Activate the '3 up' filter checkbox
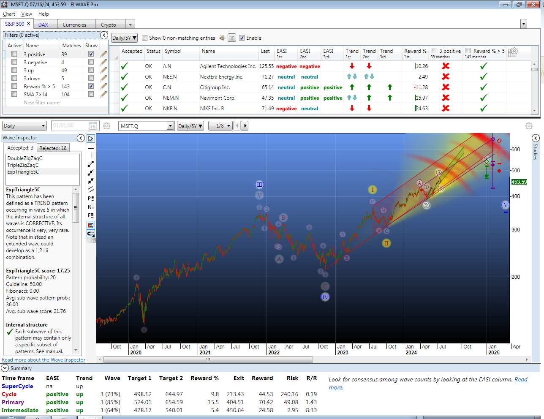Viewport: 544px width, 419px height. pos(14,70)
